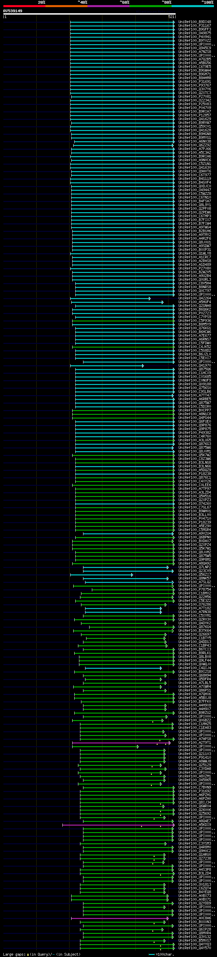Click the UniRef100_Q4PG44 label
The height and width of the screenshot is (957, 217).
point(195,418)
